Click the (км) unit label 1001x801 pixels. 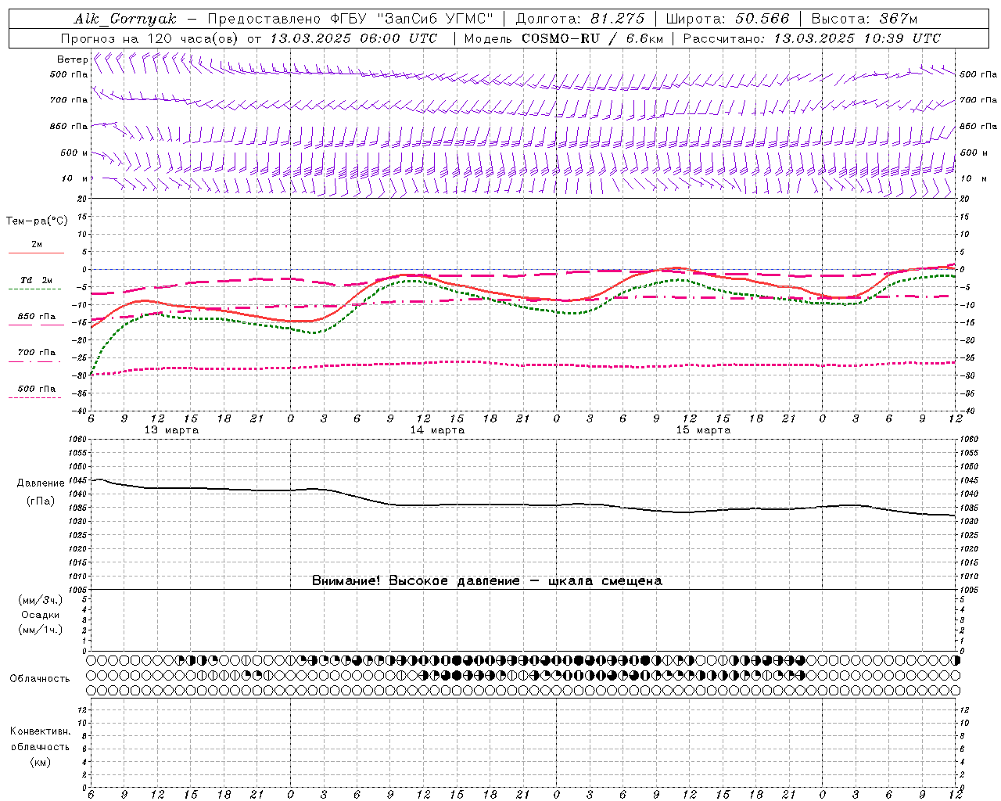(40, 762)
